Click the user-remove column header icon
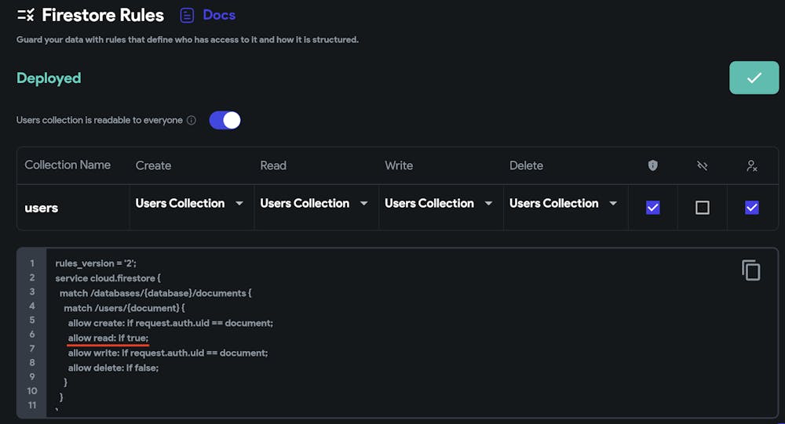785x424 pixels. coord(751,165)
